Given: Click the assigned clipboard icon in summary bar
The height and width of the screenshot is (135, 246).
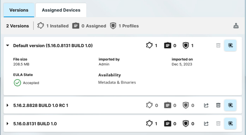Looking at the screenshot, I should point(76,26).
